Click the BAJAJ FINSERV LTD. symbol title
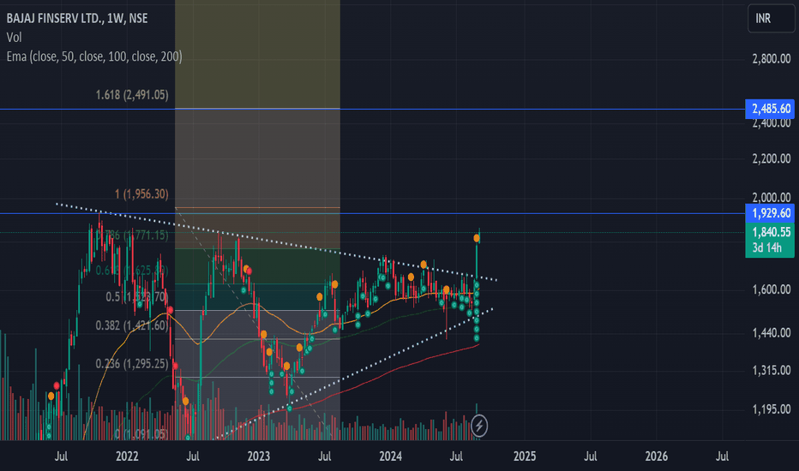This screenshot has height=471, width=799. pos(77,18)
